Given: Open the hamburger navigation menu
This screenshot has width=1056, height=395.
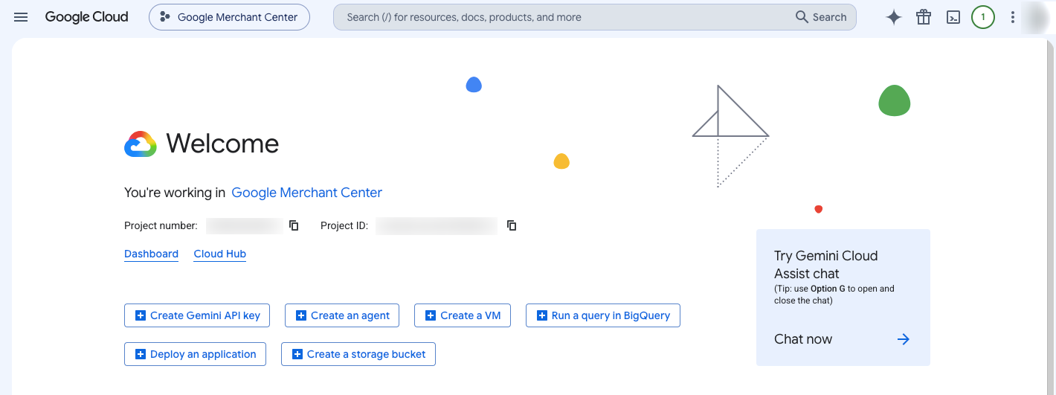Looking at the screenshot, I should tap(21, 17).
